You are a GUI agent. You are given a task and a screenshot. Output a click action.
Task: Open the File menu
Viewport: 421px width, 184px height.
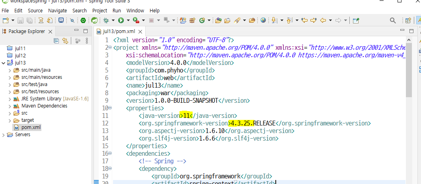(x=5, y=11)
